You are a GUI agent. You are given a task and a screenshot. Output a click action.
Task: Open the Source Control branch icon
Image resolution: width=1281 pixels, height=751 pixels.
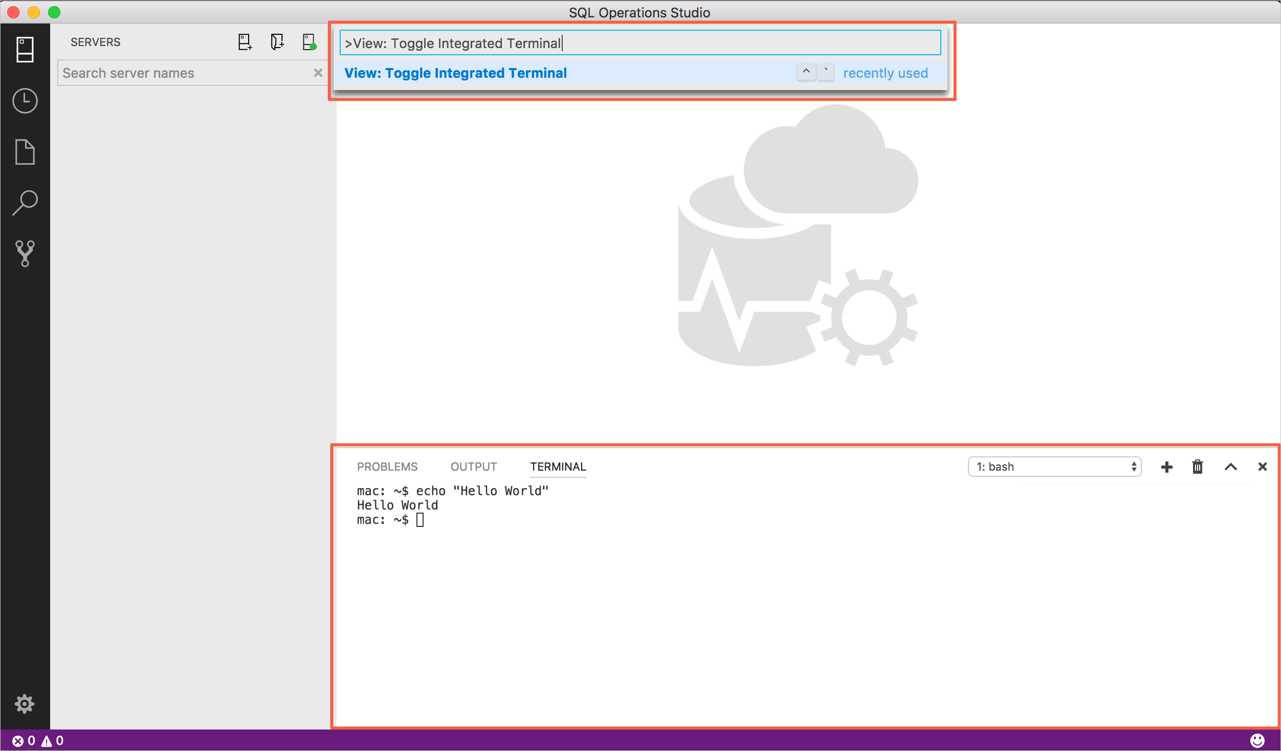click(25, 253)
